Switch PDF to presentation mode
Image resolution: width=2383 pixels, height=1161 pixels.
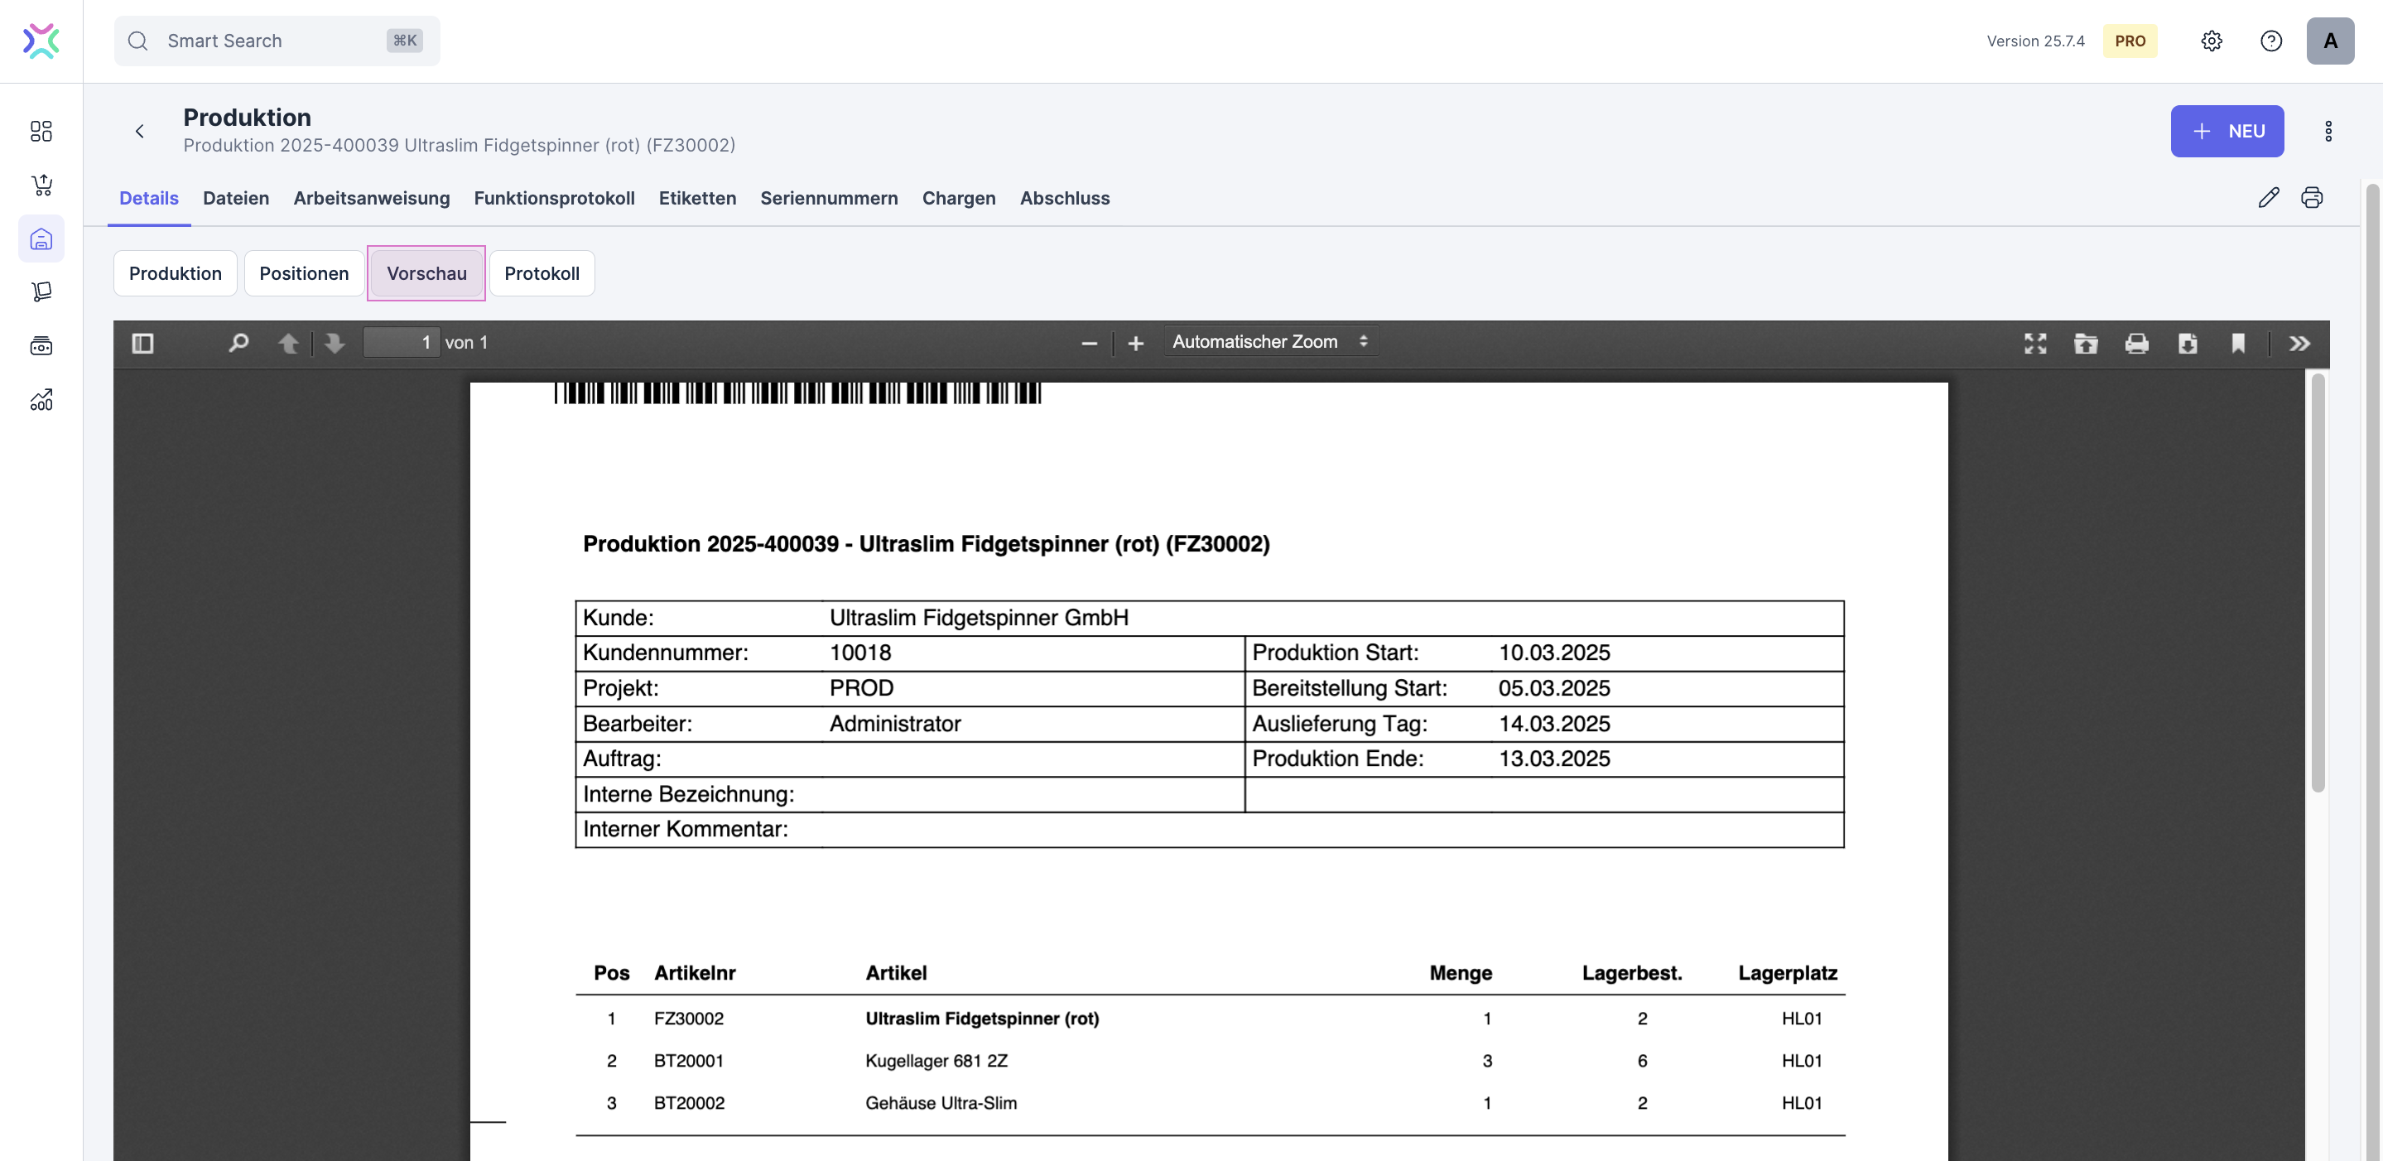click(2034, 343)
